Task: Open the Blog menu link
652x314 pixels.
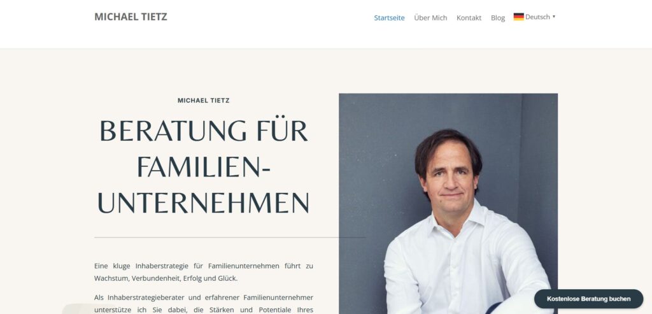Action: click(x=498, y=18)
